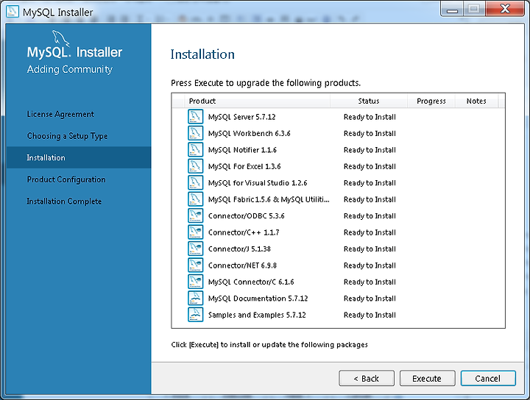Click the MySQL Workbench 6.3.6 product icon

[x=195, y=133]
